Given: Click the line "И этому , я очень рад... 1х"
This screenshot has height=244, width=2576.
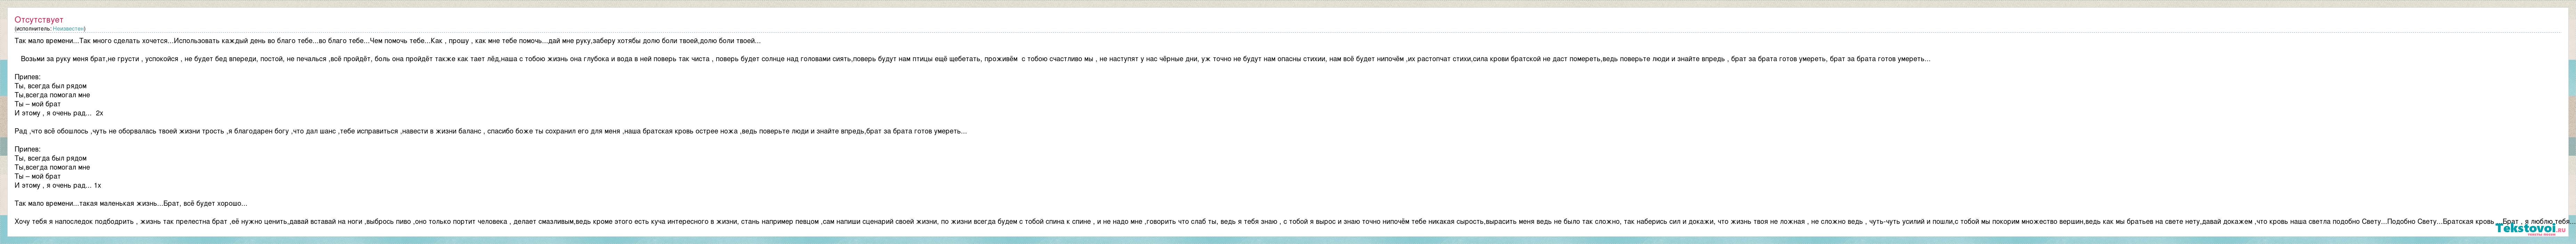Looking at the screenshot, I should click(58, 185).
